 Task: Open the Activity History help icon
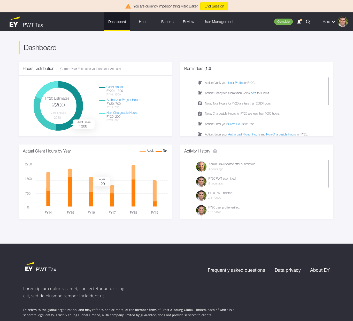click(215, 151)
